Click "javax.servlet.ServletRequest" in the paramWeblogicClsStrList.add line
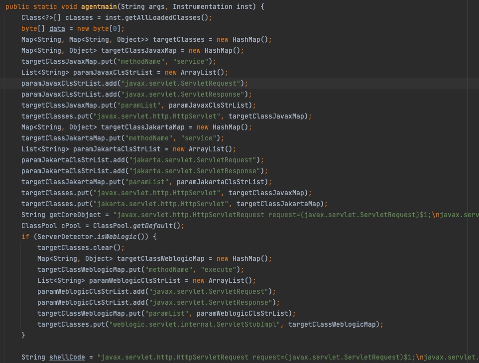The height and width of the screenshot is (363, 479). [209, 291]
